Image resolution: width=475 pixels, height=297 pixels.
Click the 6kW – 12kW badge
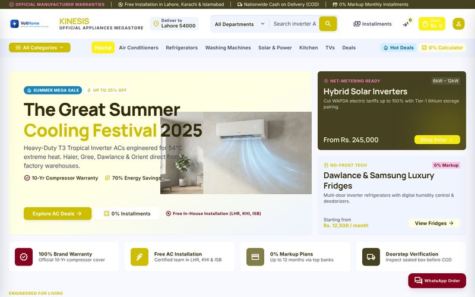[445, 81]
